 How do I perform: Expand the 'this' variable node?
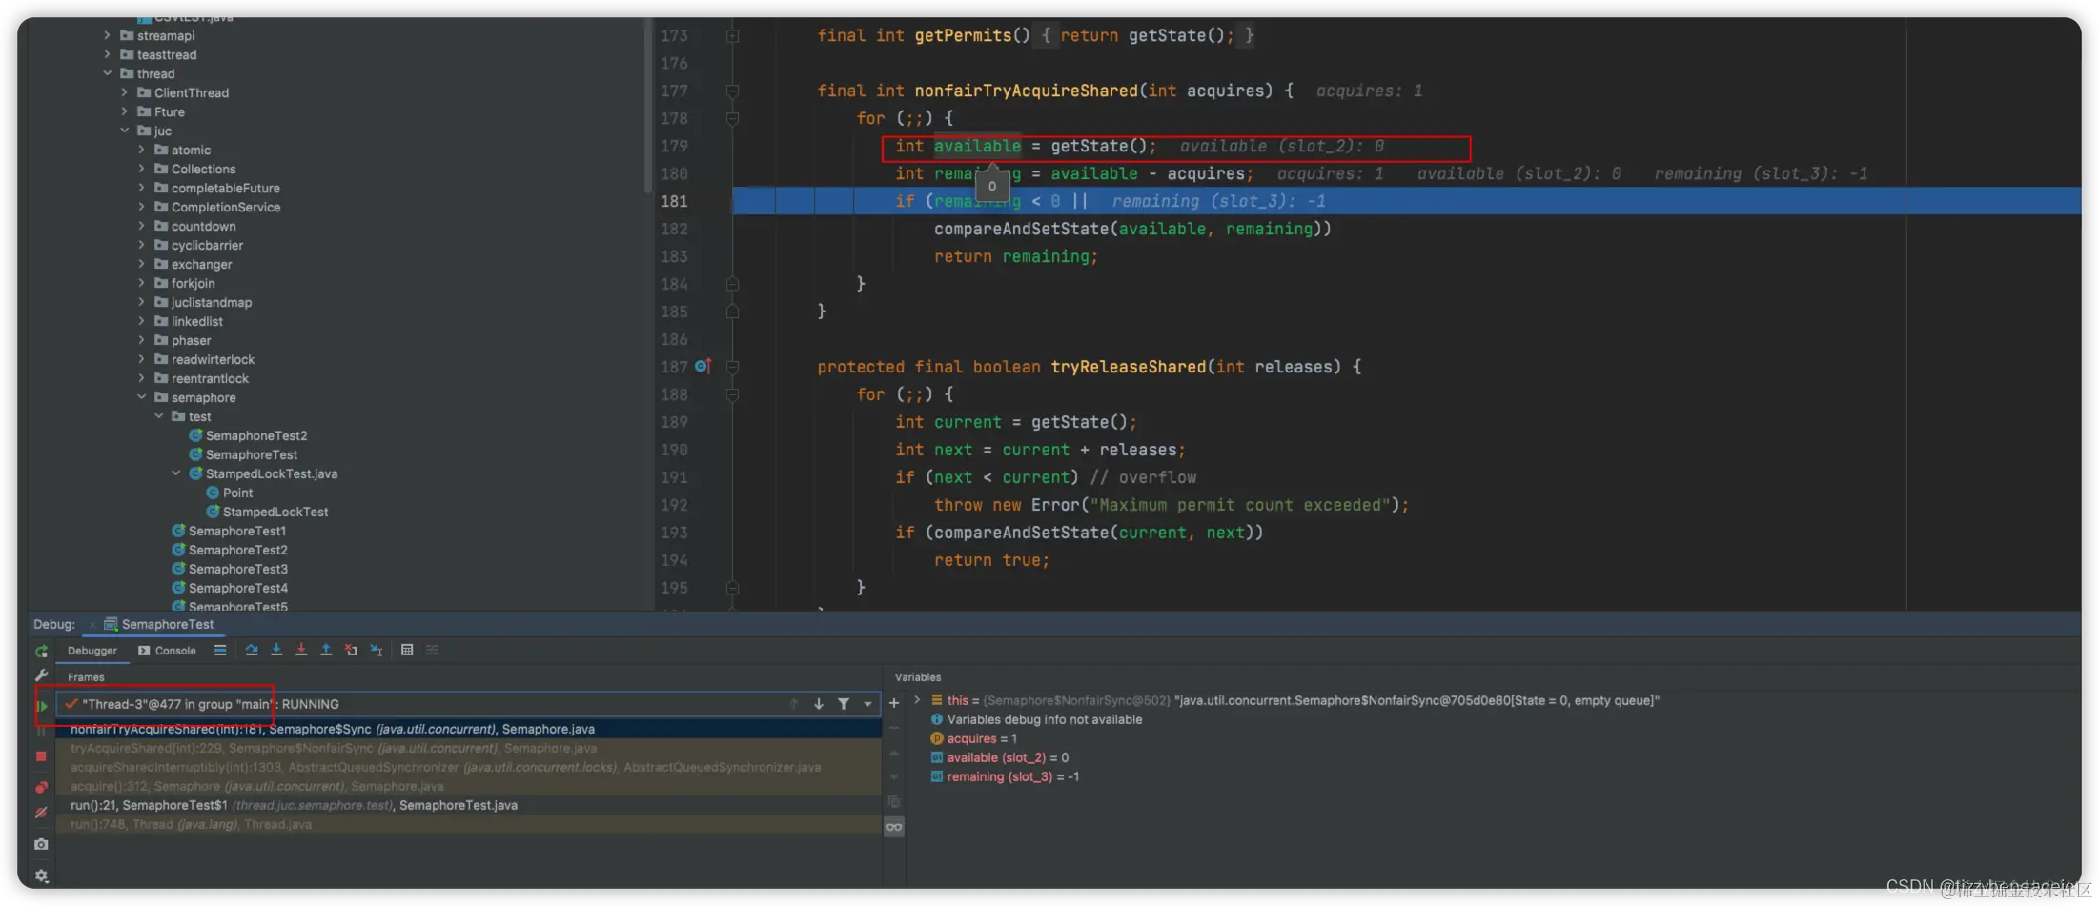pyautogui.click(x=917, y=700)
